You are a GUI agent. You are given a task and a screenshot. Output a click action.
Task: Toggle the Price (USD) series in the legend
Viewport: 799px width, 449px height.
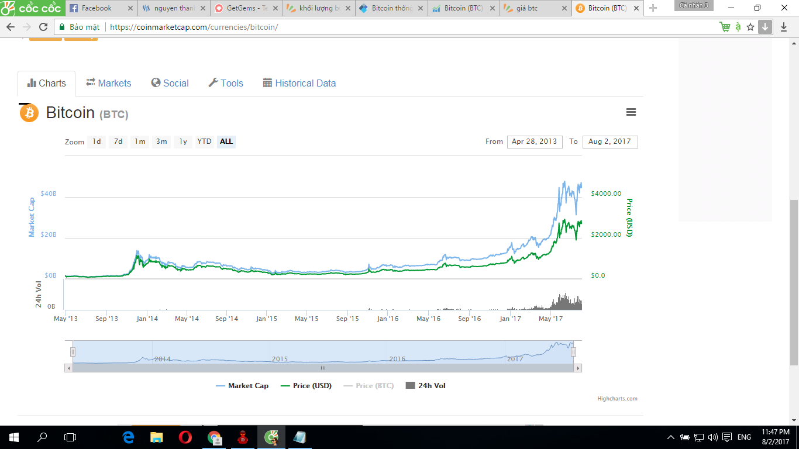306,386
